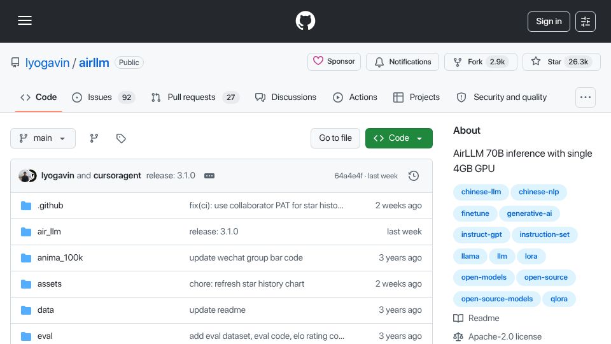Select the open-models topic tag
611x344 pixels.
(484, 277)
